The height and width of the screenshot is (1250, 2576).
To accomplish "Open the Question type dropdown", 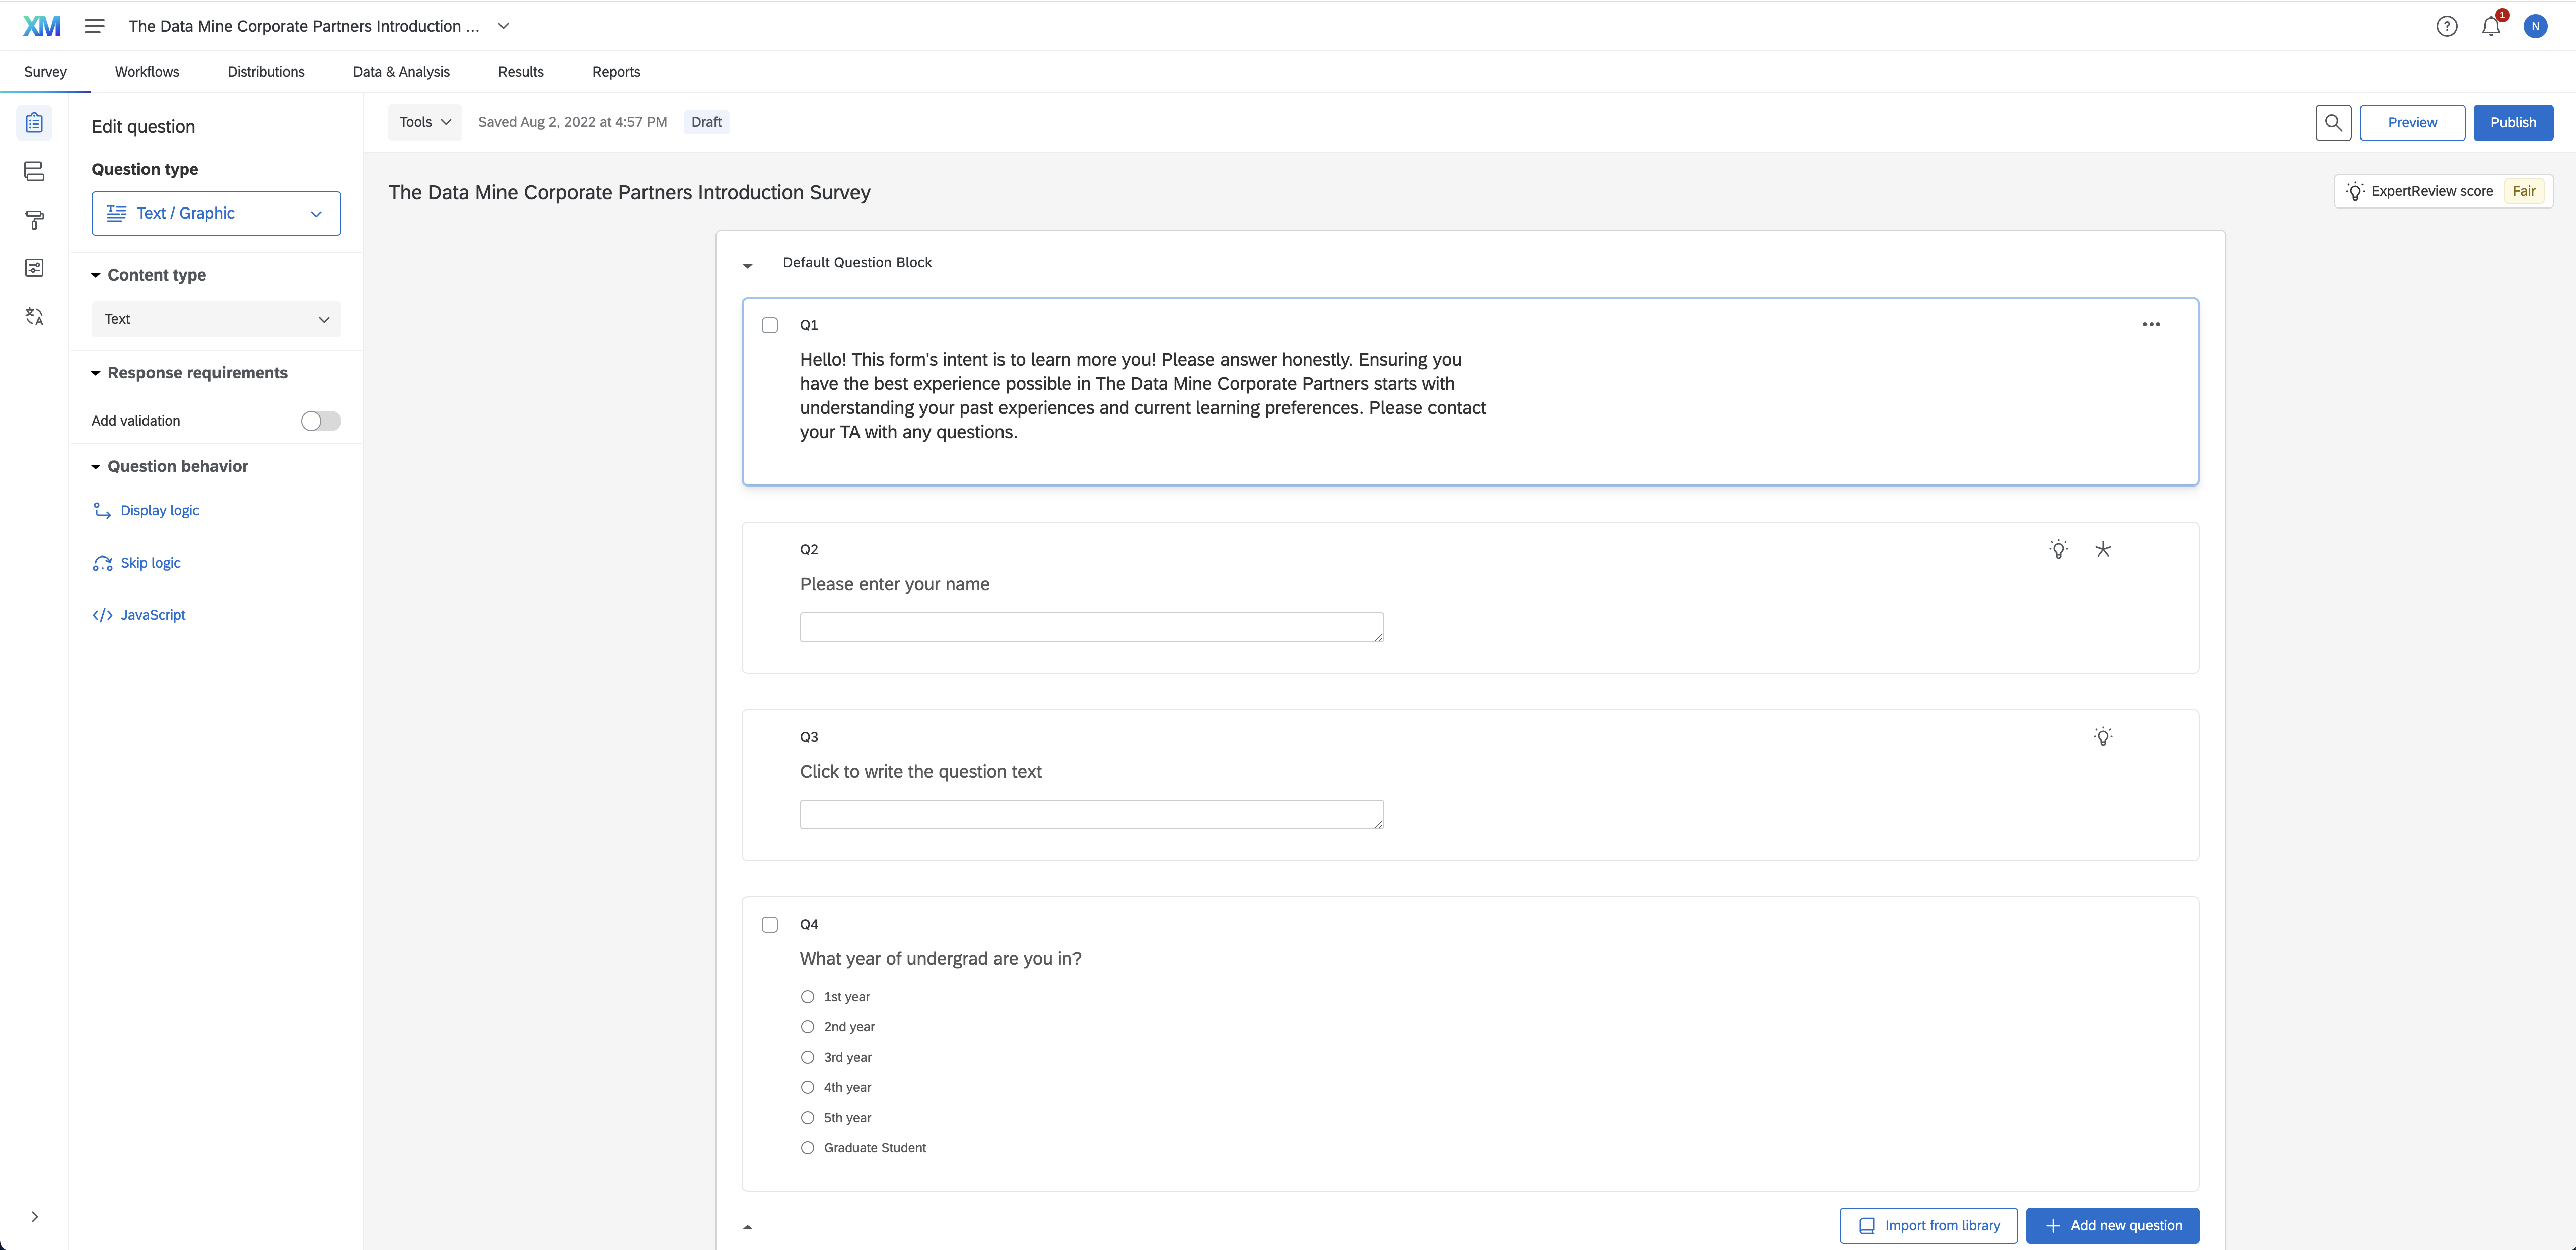I will coord(216,213).
